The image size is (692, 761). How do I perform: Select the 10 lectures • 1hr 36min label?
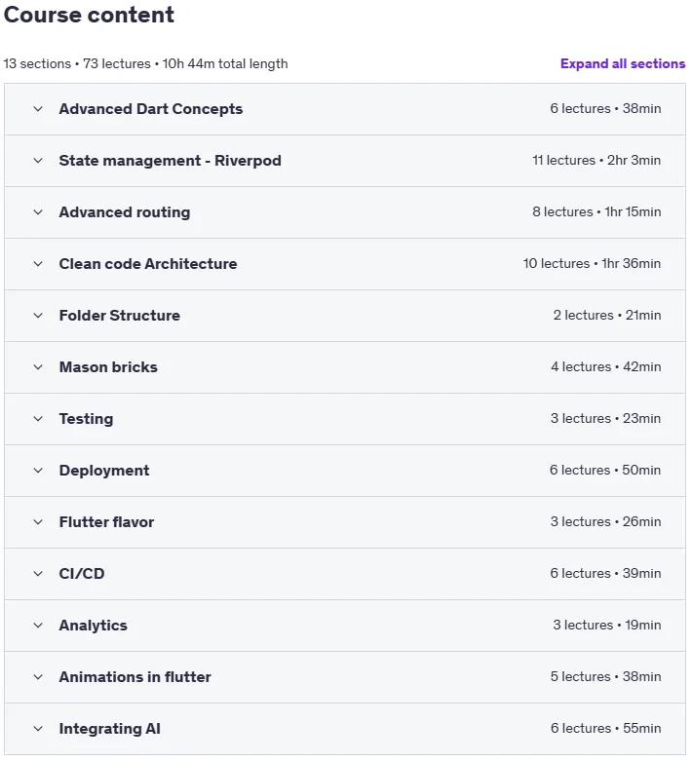click(x=592, y=263)
